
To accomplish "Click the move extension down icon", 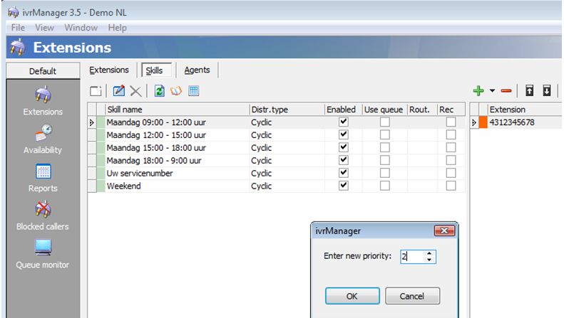I will click(x=547, y=91).
